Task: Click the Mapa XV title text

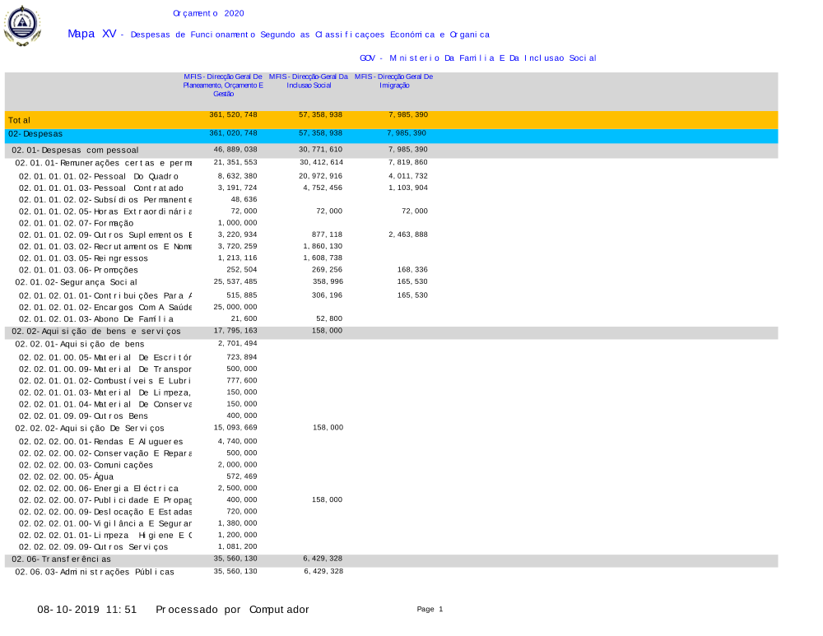Action: [x=91, y=34]
